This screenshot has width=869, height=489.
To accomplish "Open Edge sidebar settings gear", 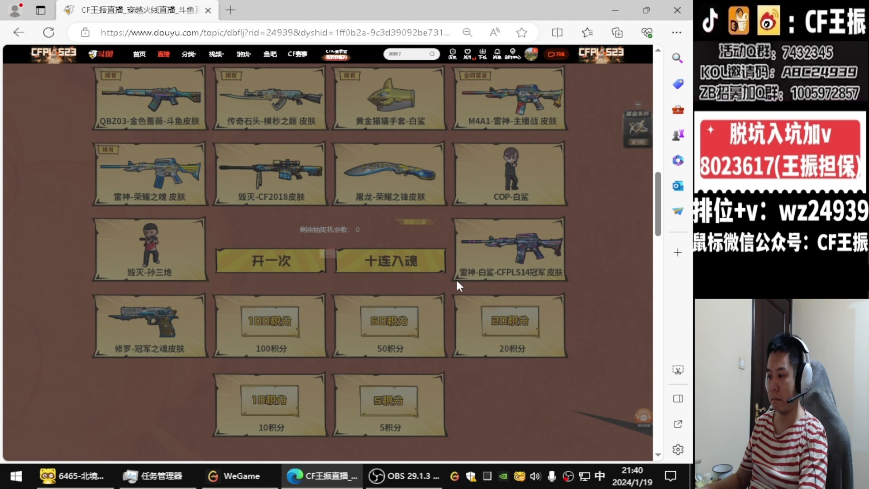I will point(678,450).
